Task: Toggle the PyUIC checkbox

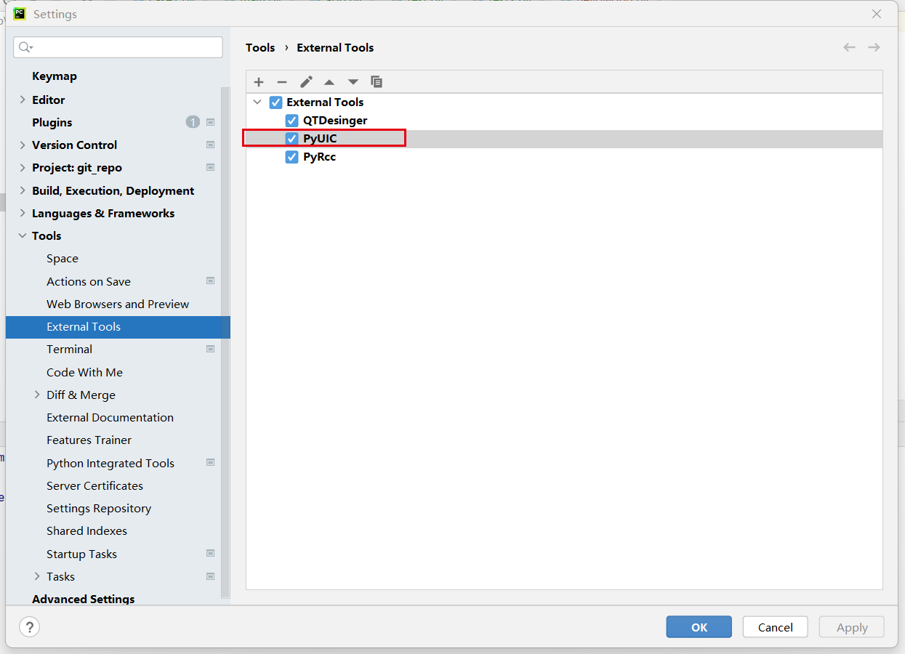Action: pyautogui.click(x=292, y=139)
